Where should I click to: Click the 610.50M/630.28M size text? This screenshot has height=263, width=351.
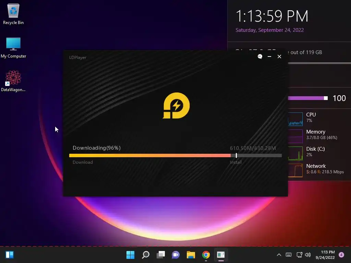pyautogui.click(x=253, y=148)
